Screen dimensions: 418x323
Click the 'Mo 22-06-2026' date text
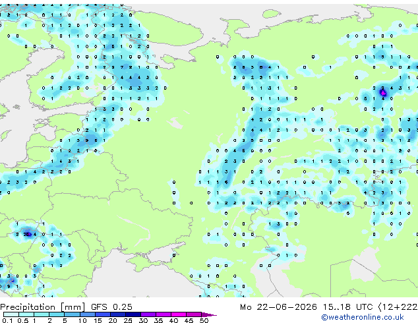(278, 307)
